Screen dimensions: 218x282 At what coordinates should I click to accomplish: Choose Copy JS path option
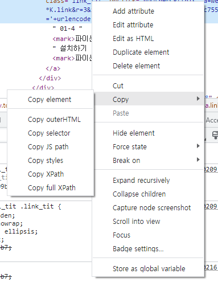click(51, 147)
